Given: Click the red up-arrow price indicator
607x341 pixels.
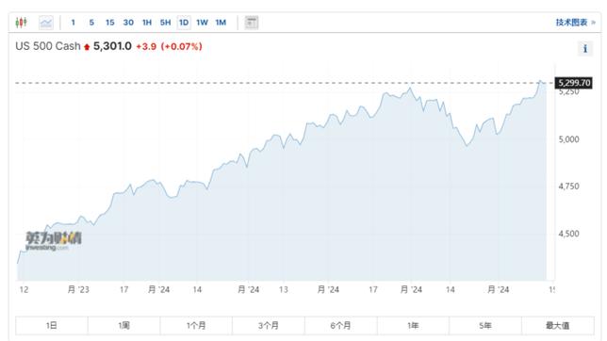Looking at the screenshot, I should (x=87, y=47).
